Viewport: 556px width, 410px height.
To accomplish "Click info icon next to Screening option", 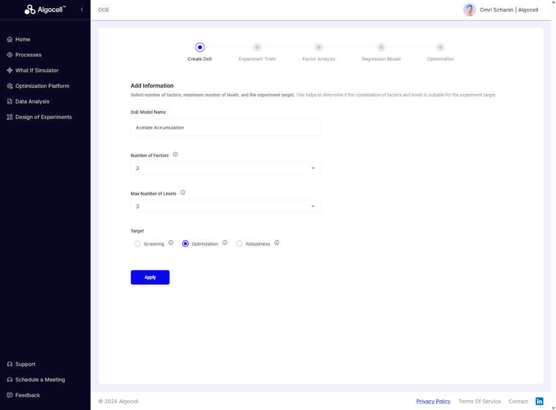I will 171,243.
